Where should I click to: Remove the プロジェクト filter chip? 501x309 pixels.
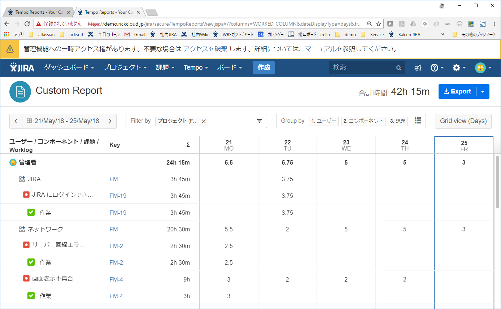[x=204, y=121]
